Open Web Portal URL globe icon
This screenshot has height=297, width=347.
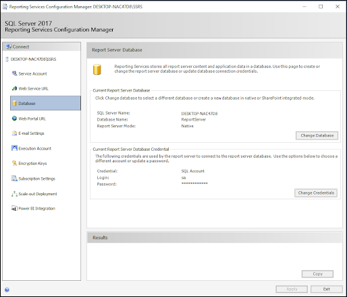pos(14,119)
